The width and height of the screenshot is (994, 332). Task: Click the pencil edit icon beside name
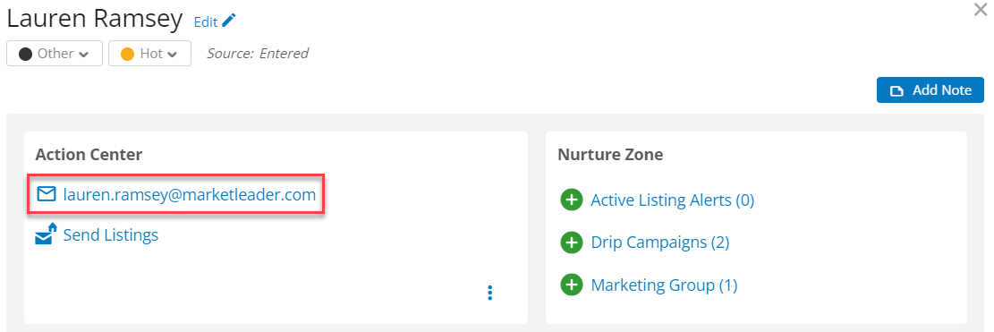pyautogui.click(x=229, y=21)
